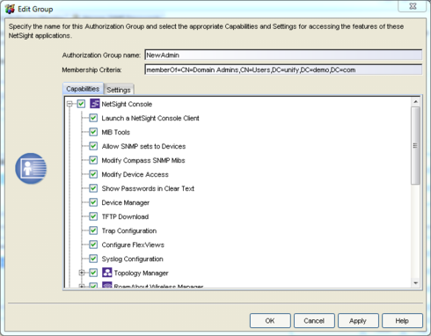Uncheck Modify Device Access
Image resolution: width=431 pixels, height=336 pixels.
click(93, 174)
